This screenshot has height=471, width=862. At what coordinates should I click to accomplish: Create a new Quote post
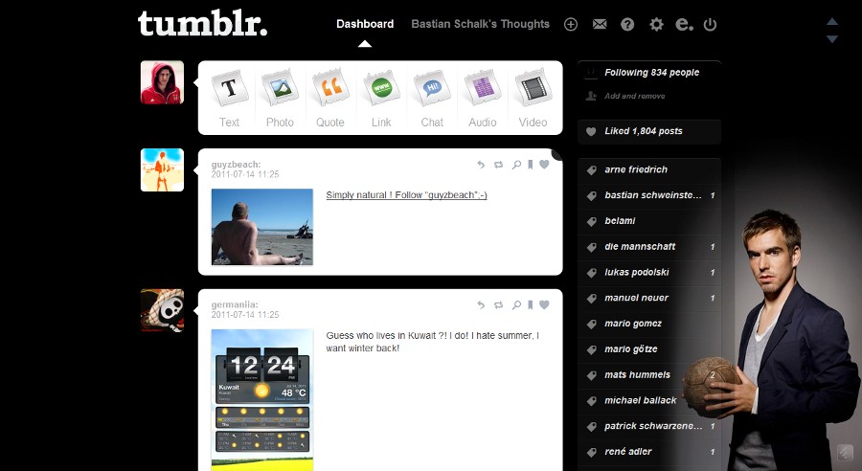pyautogui.click(x=330, y=99)
